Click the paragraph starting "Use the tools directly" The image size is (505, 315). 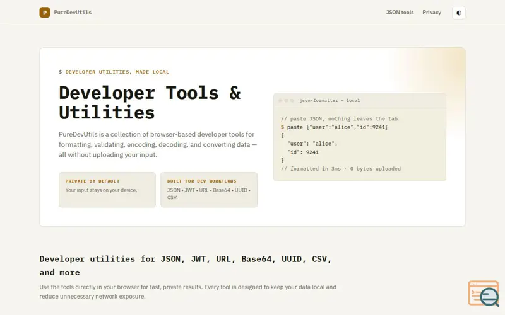[x=187, y=292]
